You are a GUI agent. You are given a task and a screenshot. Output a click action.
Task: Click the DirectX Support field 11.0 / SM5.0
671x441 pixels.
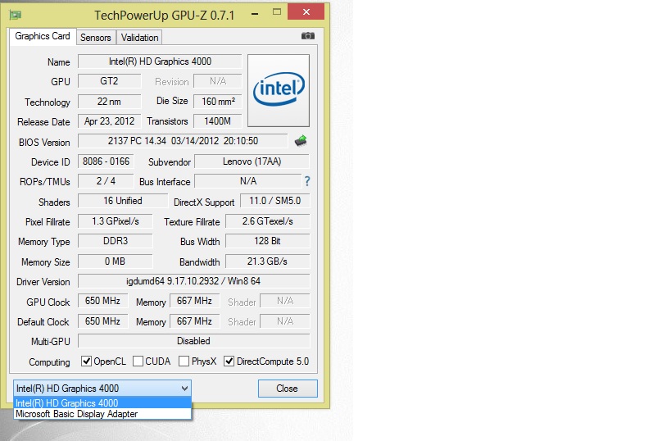click(274, 201)
